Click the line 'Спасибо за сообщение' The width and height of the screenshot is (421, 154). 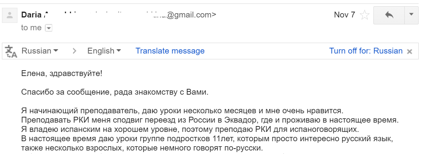tap(115, 92)
